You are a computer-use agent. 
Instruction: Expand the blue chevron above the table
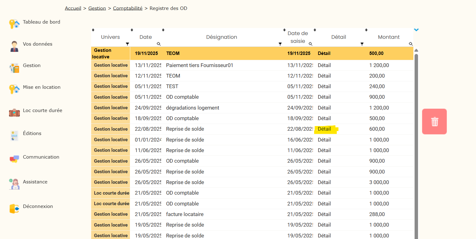pyautogui.click(x=416, y=30)
